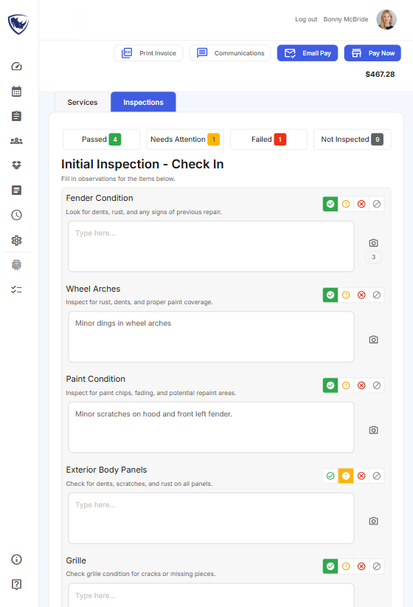The image size is (413, 607).
Task: Mark Fender Condition as needs attention
Action: 346,204
